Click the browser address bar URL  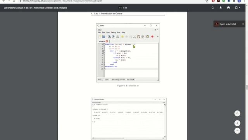[62, 1]
